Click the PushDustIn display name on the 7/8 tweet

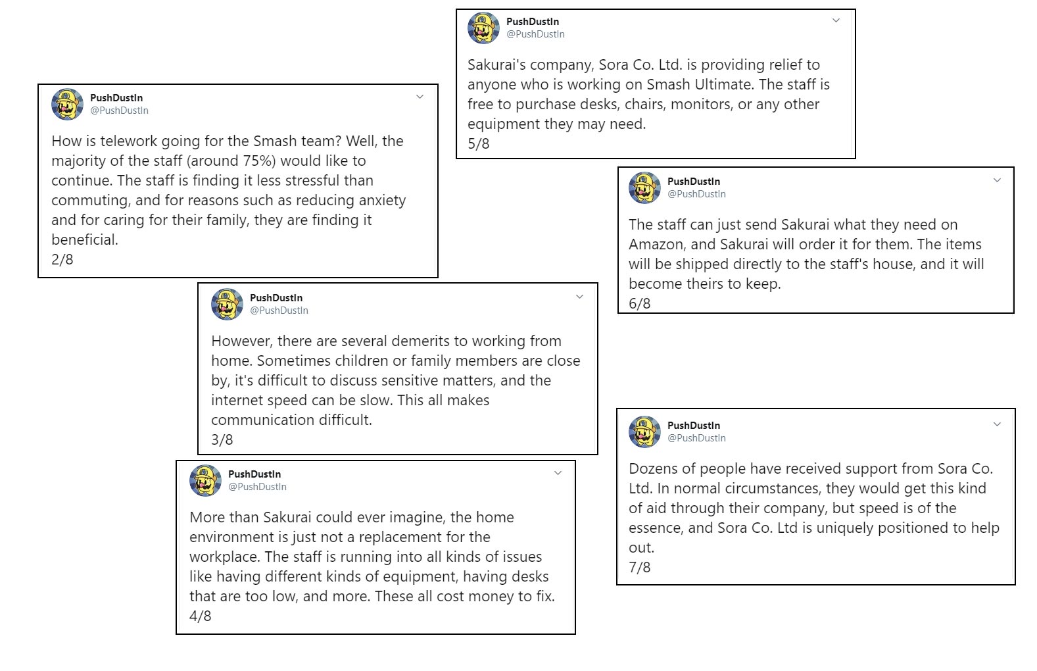pyautogui.click(x=694, y=426)
